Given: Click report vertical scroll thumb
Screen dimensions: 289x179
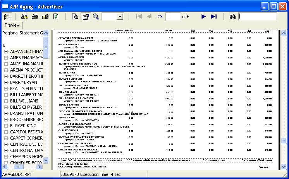Looking at the screenshot, I should pos(284,141).
